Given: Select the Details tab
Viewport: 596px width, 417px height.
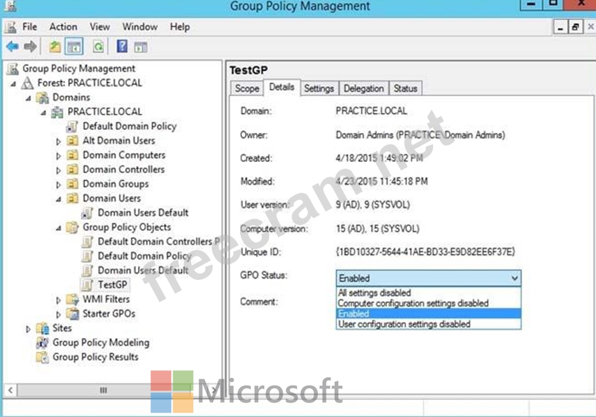Looking at the screenshot, I should [x=282, y=88].
